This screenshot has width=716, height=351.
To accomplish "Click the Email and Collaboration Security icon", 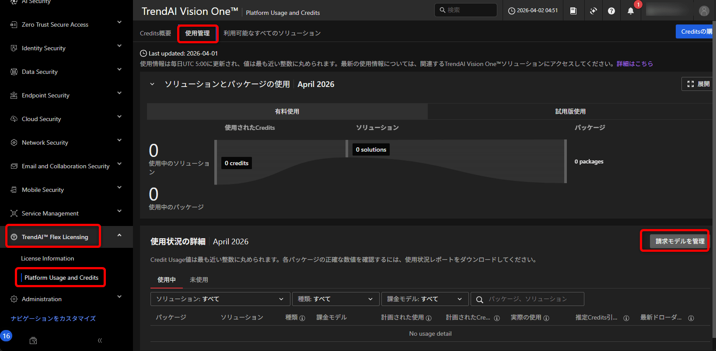I will click(14, 166).
